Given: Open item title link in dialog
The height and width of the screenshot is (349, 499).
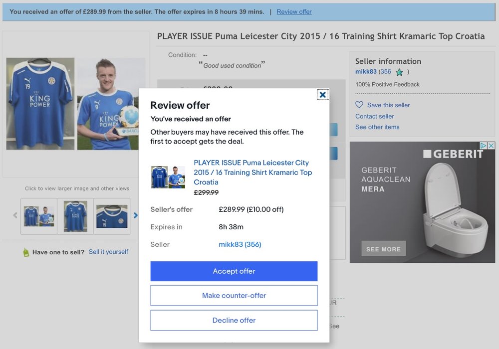Looking at the screenshot, I should click(x=252, y=173).
